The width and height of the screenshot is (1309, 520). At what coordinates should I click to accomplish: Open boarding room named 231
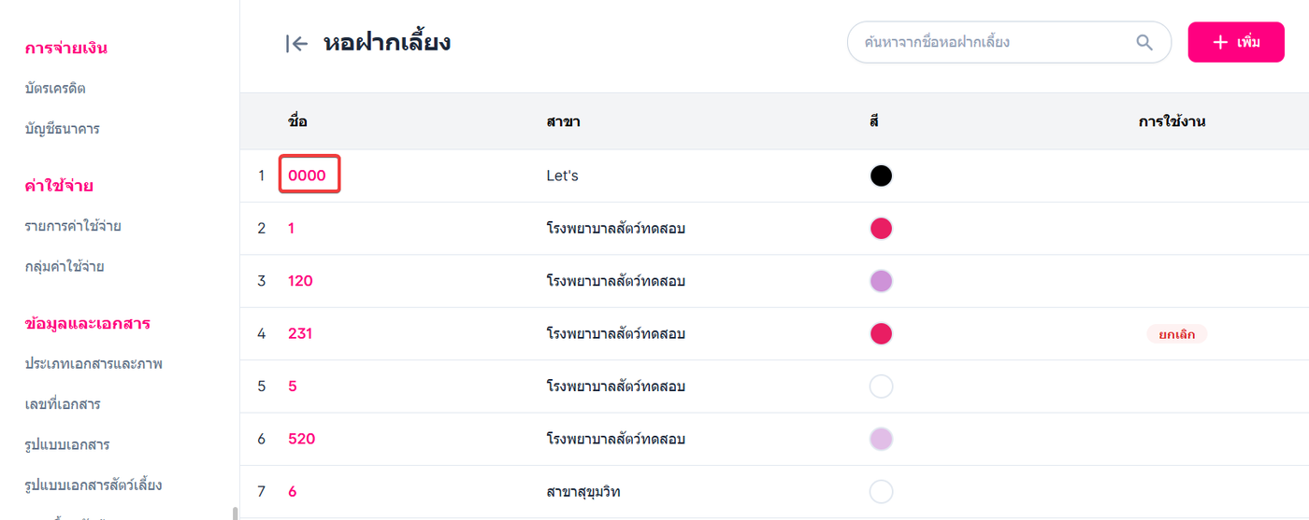(x=300, y=333)
